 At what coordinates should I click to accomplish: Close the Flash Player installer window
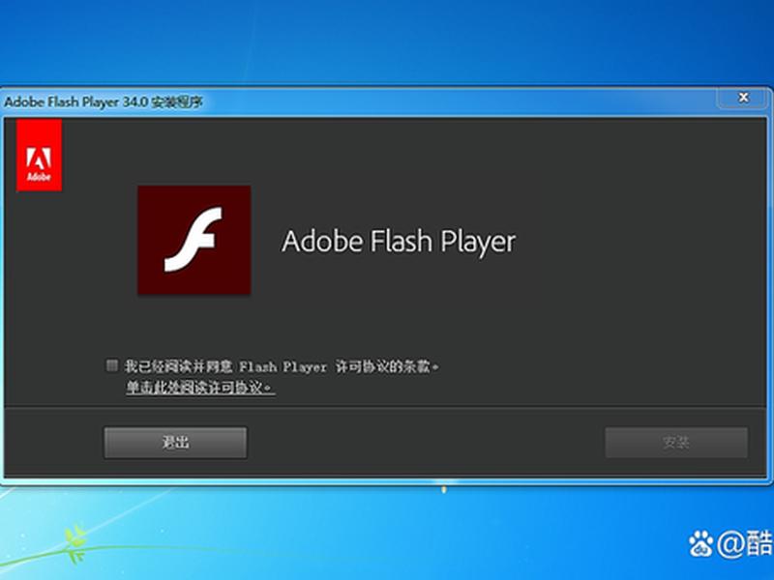point(743,98)
